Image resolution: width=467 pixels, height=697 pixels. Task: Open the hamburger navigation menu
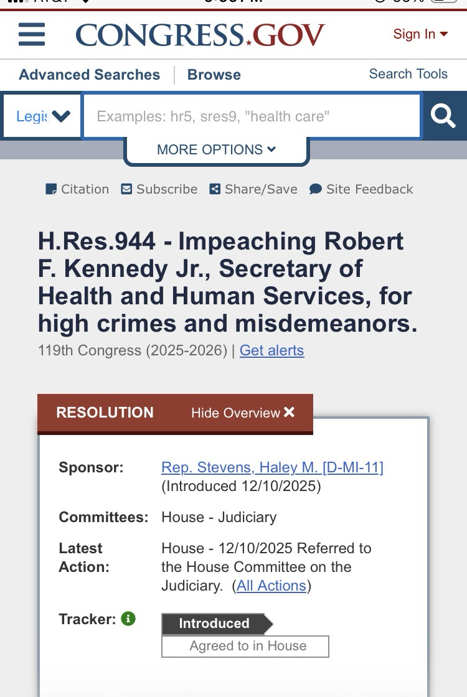coord(32,35)
